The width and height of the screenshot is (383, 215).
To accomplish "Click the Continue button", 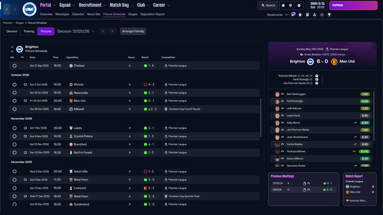I will [x=352, y=5].
